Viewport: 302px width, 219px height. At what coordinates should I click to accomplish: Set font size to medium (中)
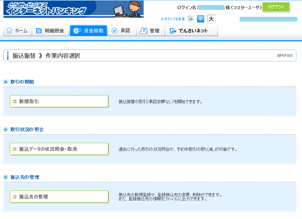[201, 19]
